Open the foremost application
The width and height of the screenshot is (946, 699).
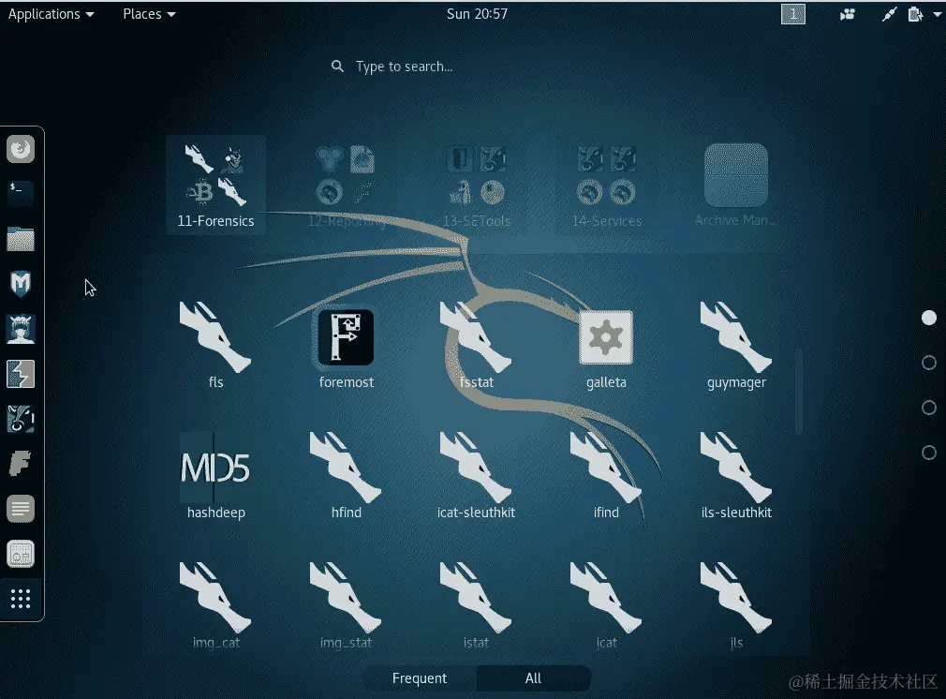346,345
